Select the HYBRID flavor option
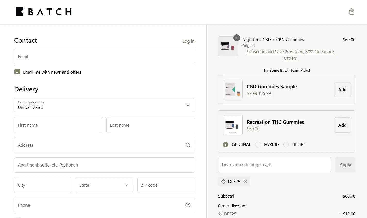 (x=258, y=145)
